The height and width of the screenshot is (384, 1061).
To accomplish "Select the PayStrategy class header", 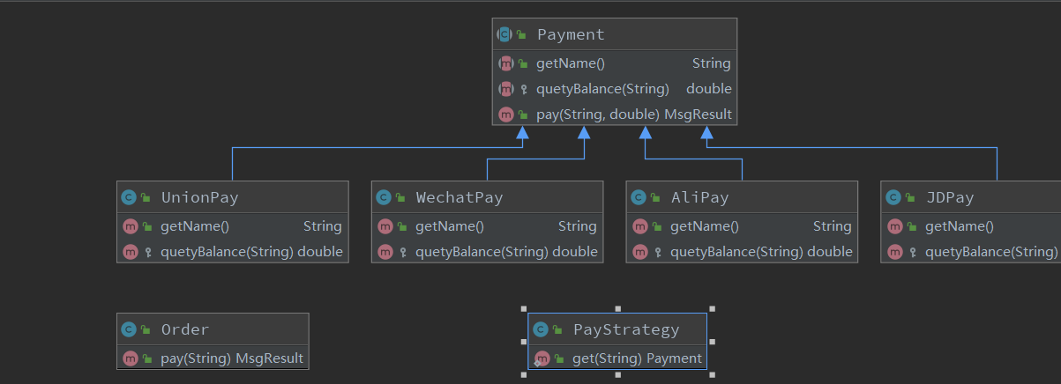I will tap(617, 329).
